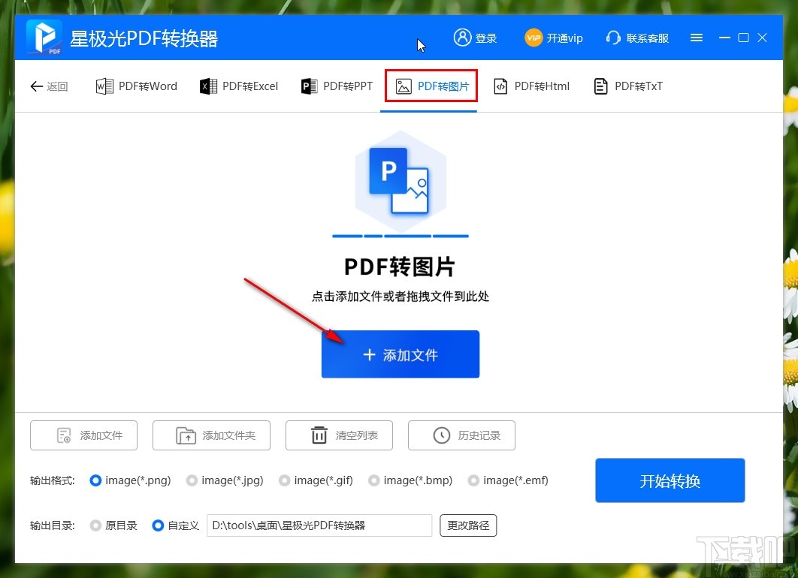Image resolution: width=798 pixels, height=578 pixels.
Task: Click the PDF转Word tab icon
Action: point(105,86)
